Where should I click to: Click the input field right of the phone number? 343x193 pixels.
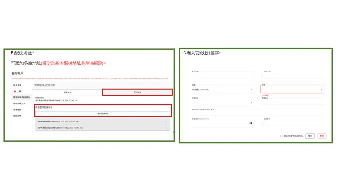[x=294, y=123]
